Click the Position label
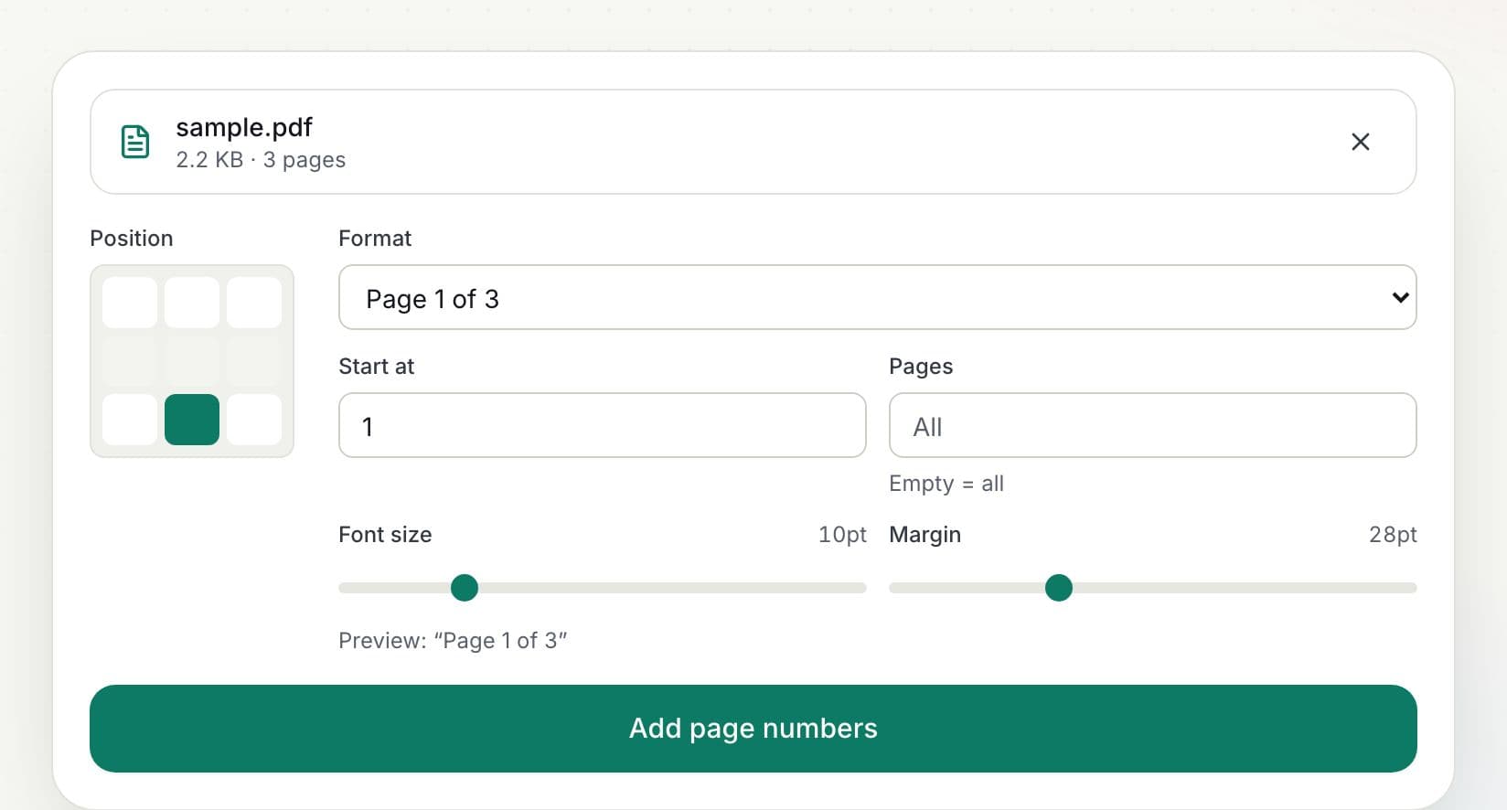 point(132,239)
